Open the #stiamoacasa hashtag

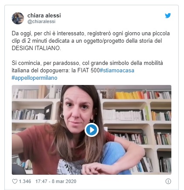[117, 71]
